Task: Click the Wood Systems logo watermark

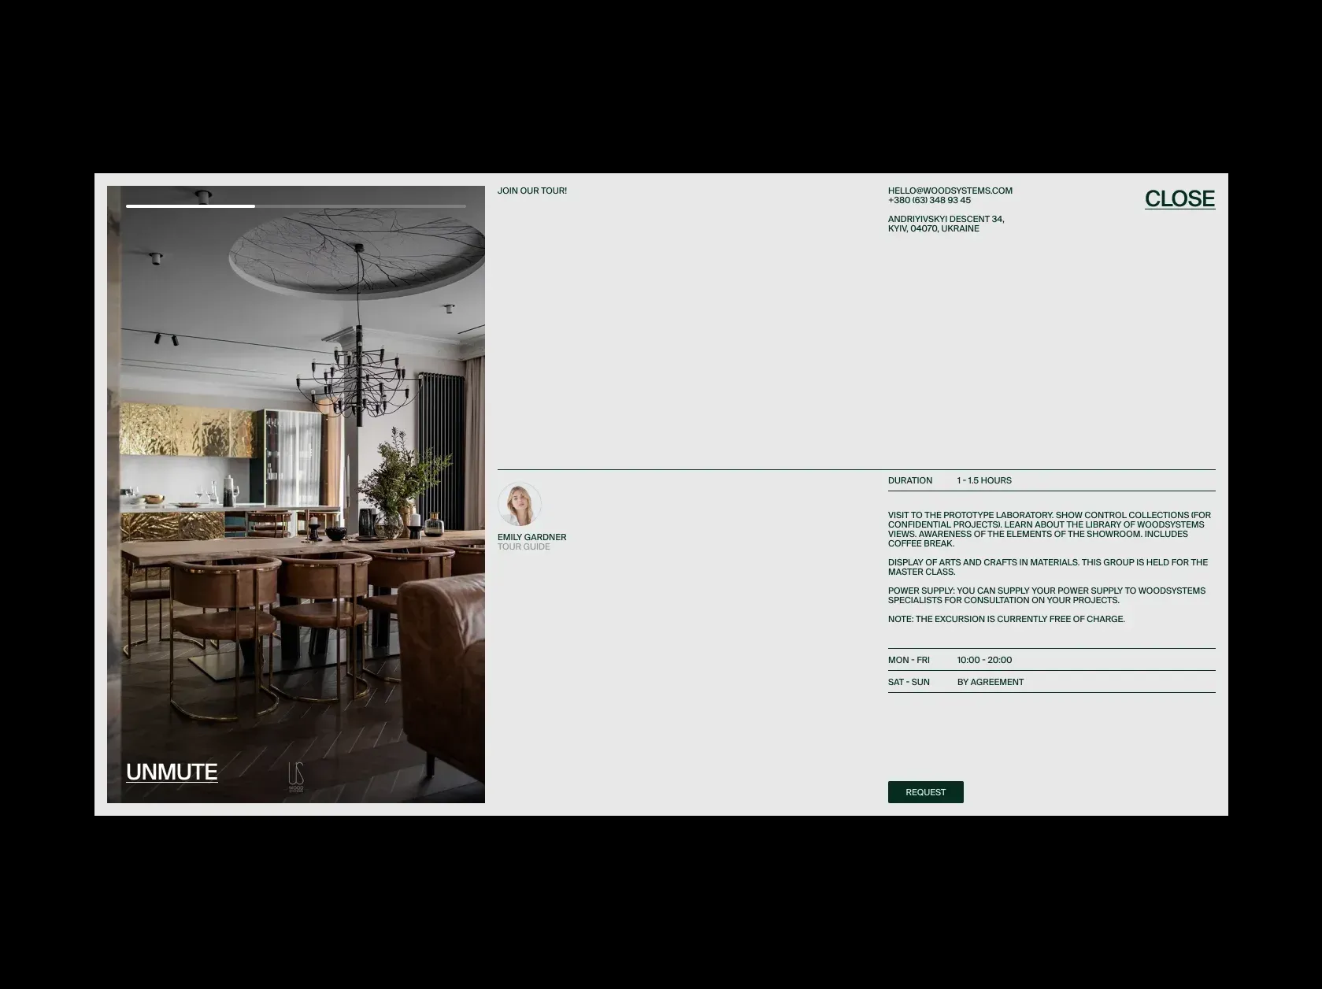Action: pos(295,777)
